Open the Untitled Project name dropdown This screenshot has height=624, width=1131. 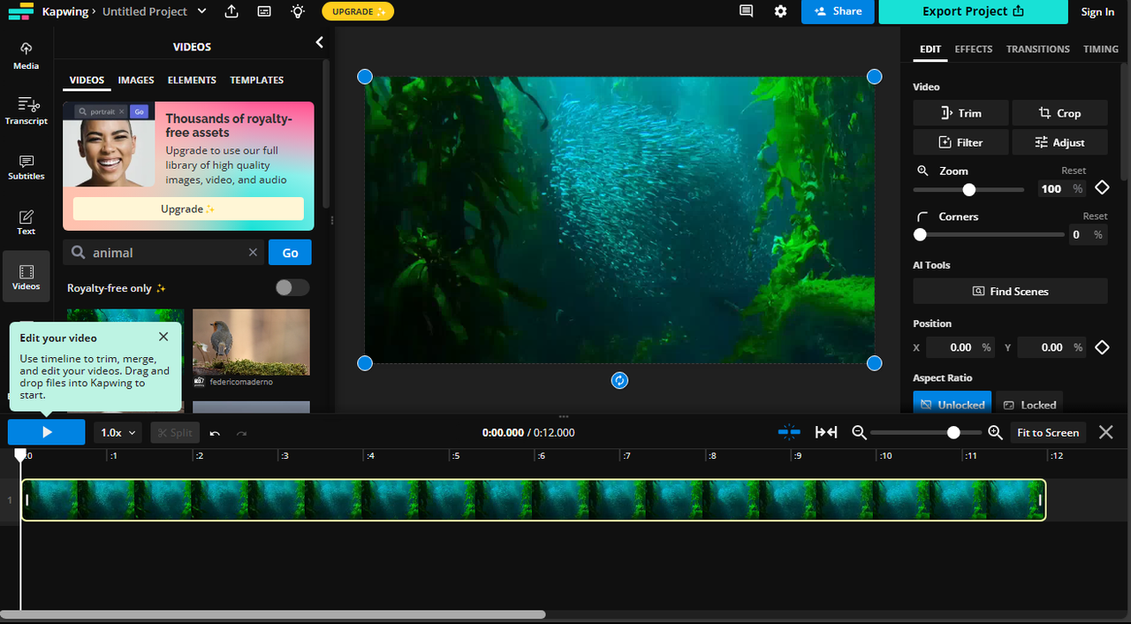pos(201,11)
